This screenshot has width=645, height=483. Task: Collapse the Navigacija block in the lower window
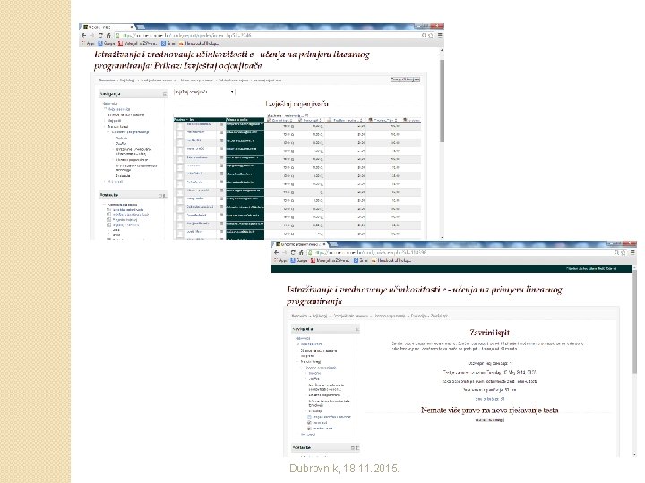pyautogui.click(x=357, y=329)
